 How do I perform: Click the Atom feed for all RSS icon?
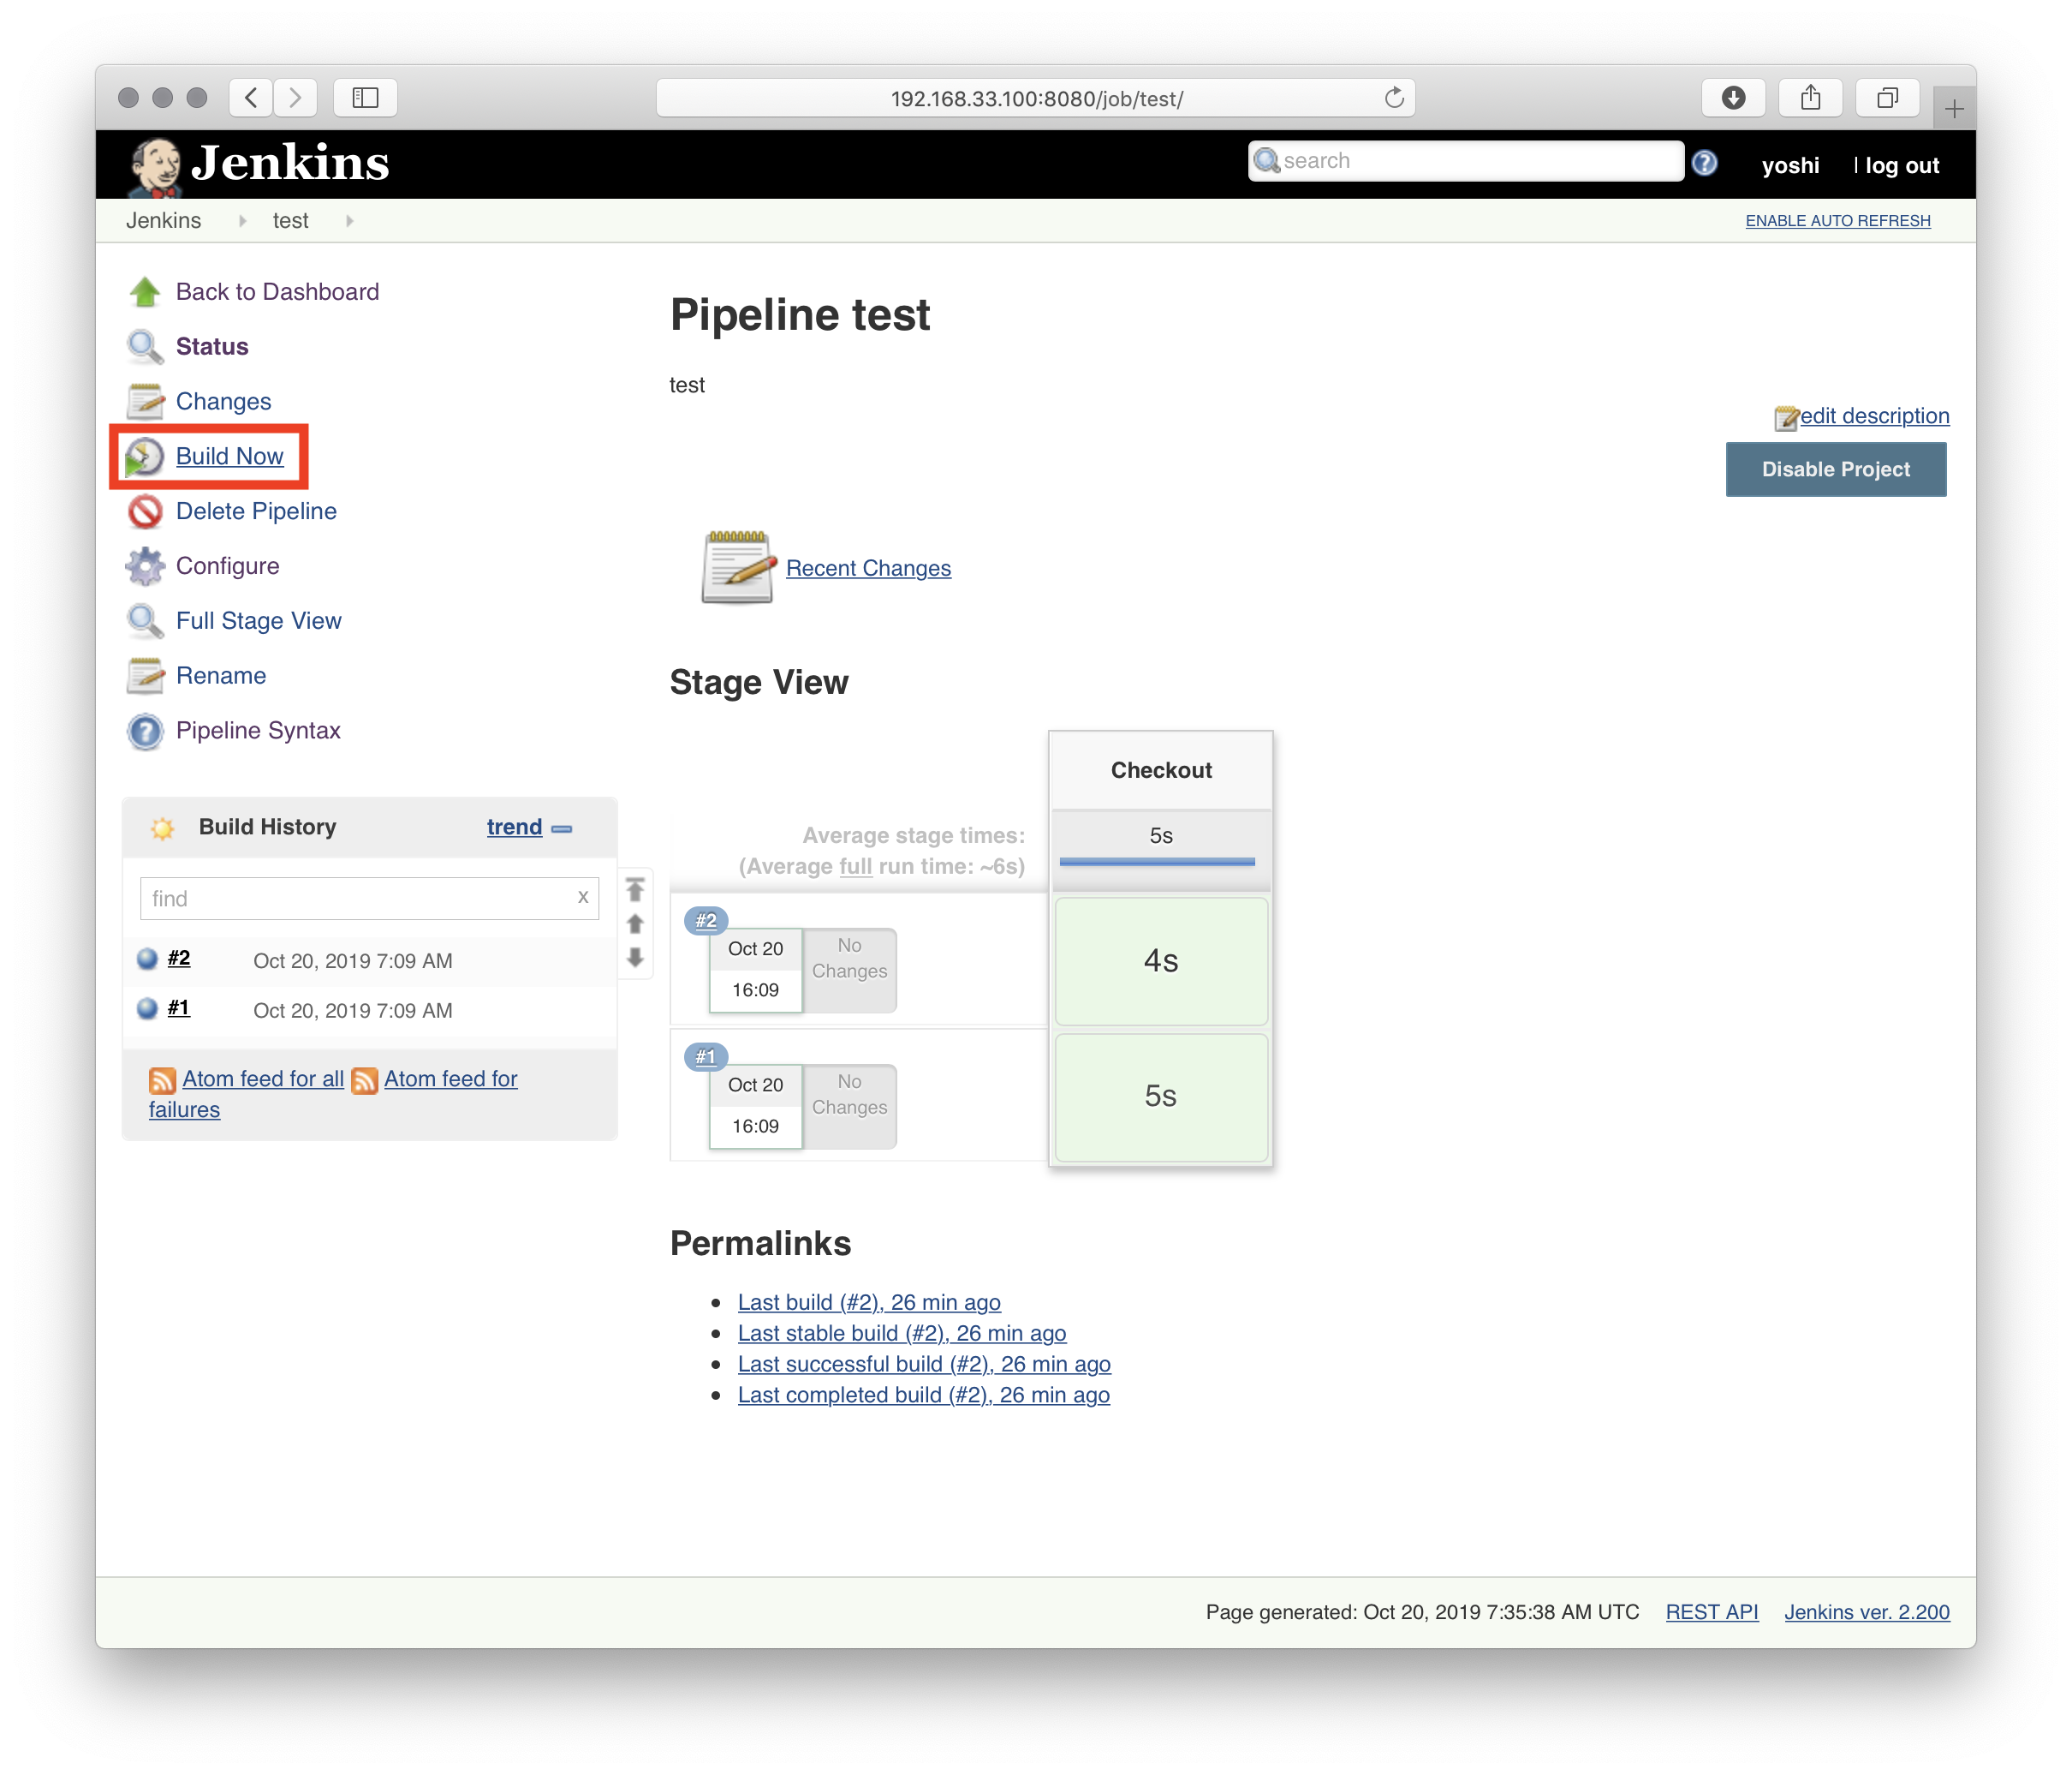click(162, 1079)
